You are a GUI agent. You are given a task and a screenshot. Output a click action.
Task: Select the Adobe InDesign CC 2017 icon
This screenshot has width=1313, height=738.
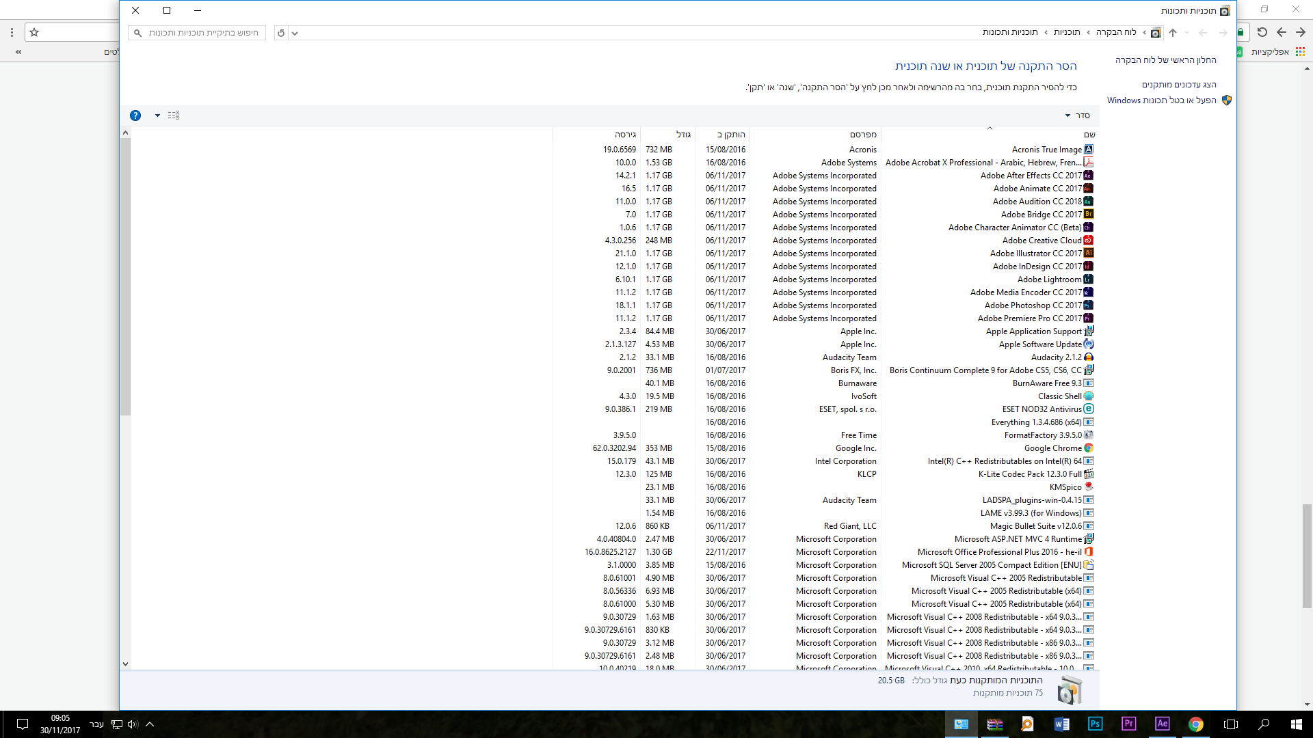coord(1089,266)
